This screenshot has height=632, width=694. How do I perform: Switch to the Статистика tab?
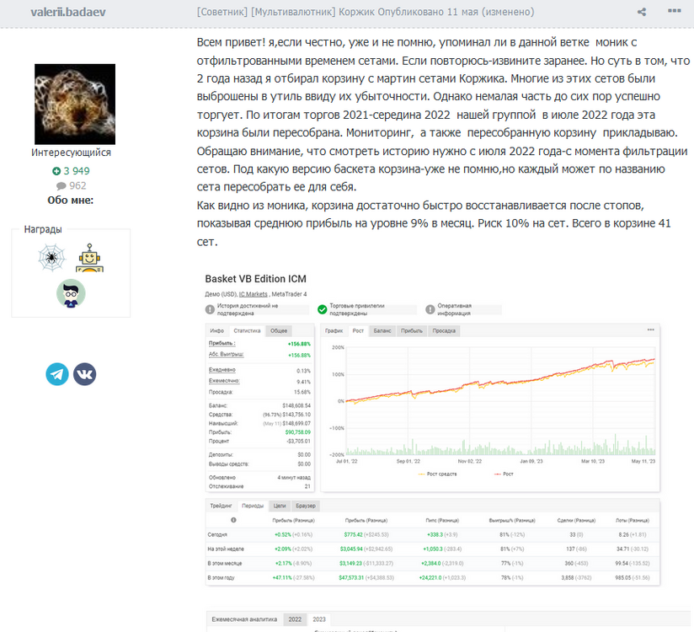[x=247, y=331]
